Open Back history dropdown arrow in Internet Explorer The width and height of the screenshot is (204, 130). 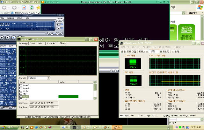click(x=9, y=8)
